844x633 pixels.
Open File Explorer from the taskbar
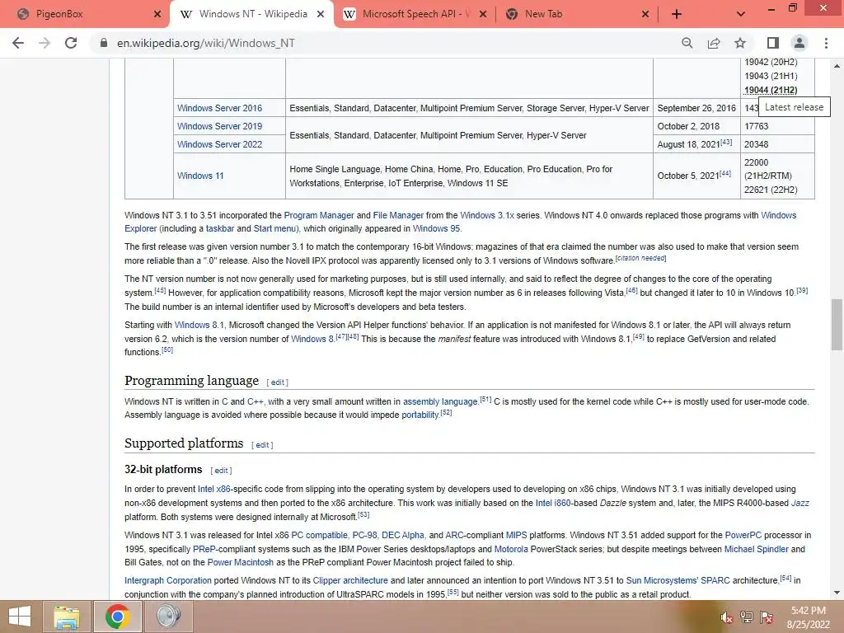click(67, 617)
